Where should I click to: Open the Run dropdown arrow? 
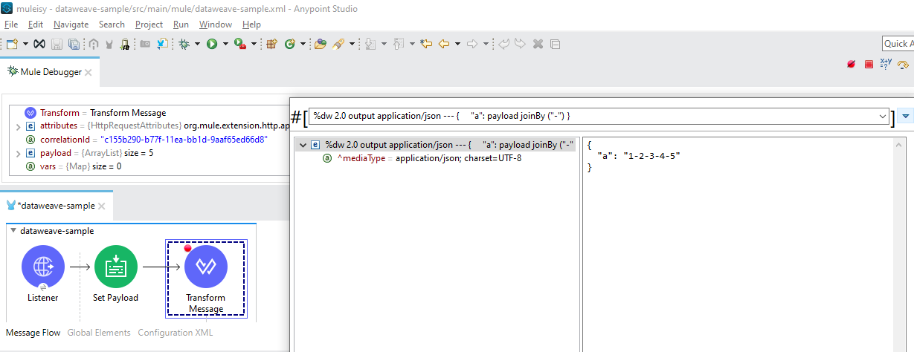(x=225, y=45)
